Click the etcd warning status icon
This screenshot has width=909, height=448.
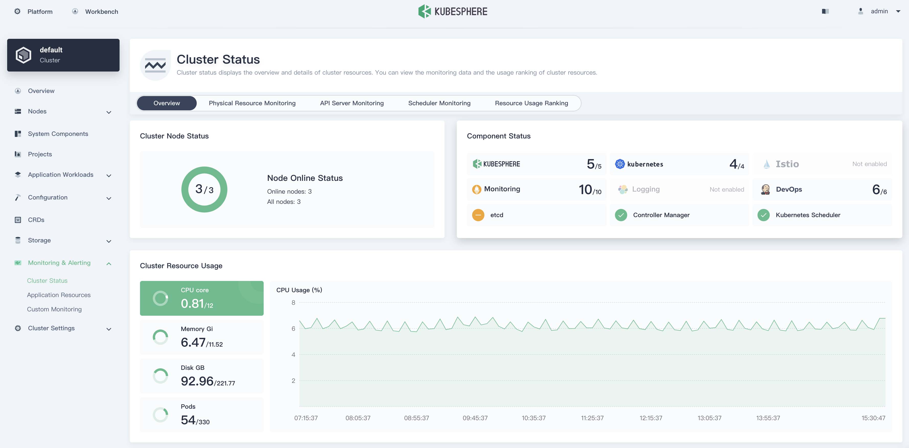click(478, 215)
